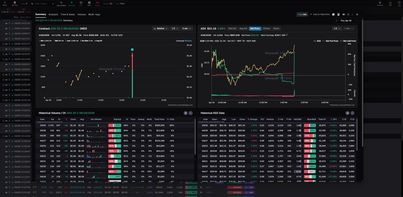This screenshot has height=197, width=403.
Task: Toggle Net Call Prem legend line
Action: 348,41
